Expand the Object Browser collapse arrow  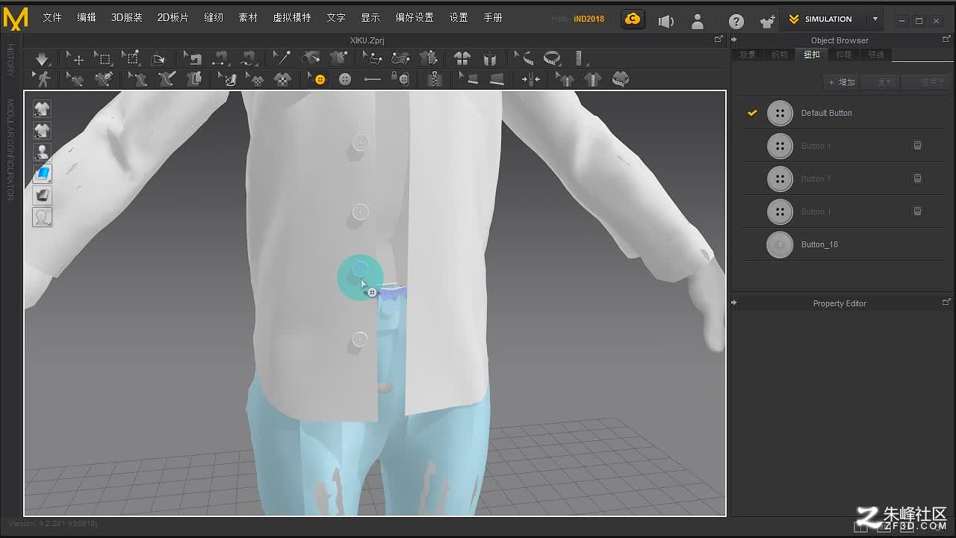pyautogui.click(x=734, y=40)
